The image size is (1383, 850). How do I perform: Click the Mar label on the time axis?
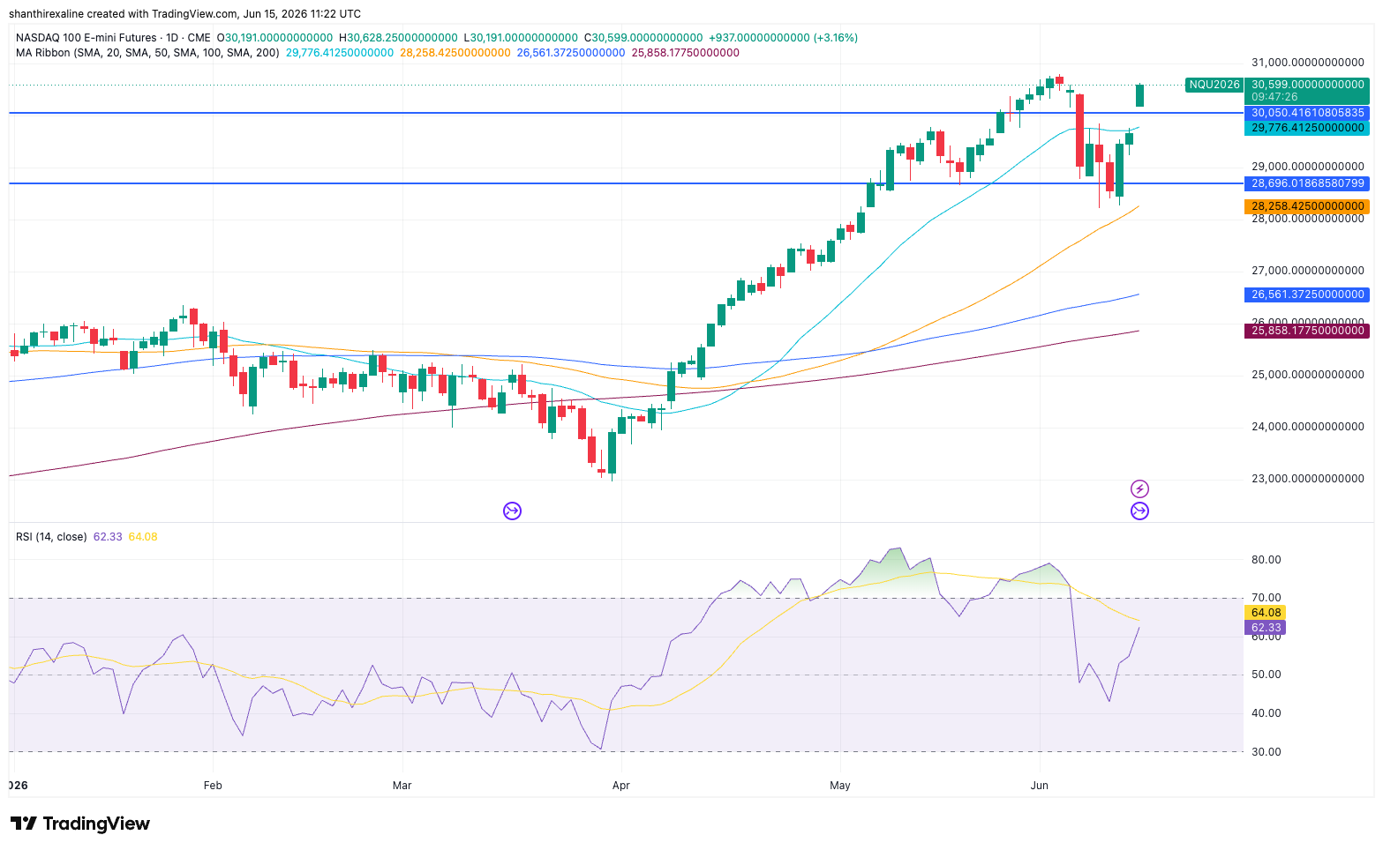[x=402, y=785]
